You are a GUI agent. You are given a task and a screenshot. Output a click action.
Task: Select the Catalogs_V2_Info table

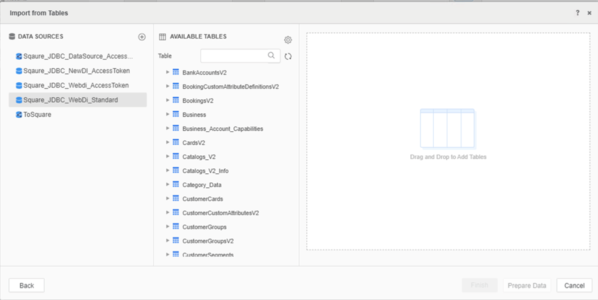pos(206,171)
